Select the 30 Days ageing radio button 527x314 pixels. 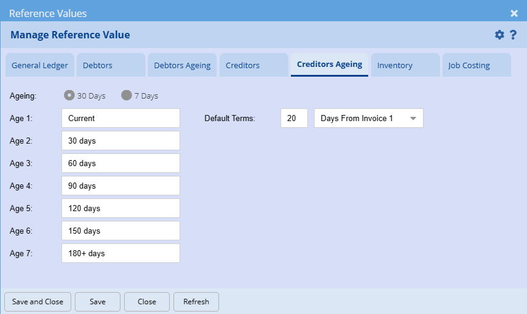coord(70,96)
